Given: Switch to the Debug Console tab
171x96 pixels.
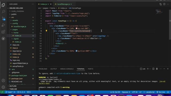Looking at the screenshot, I should (67, 69).
